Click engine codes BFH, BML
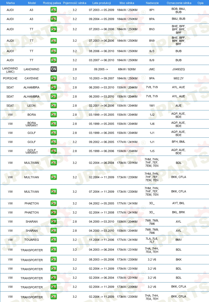 coord(179,142)
